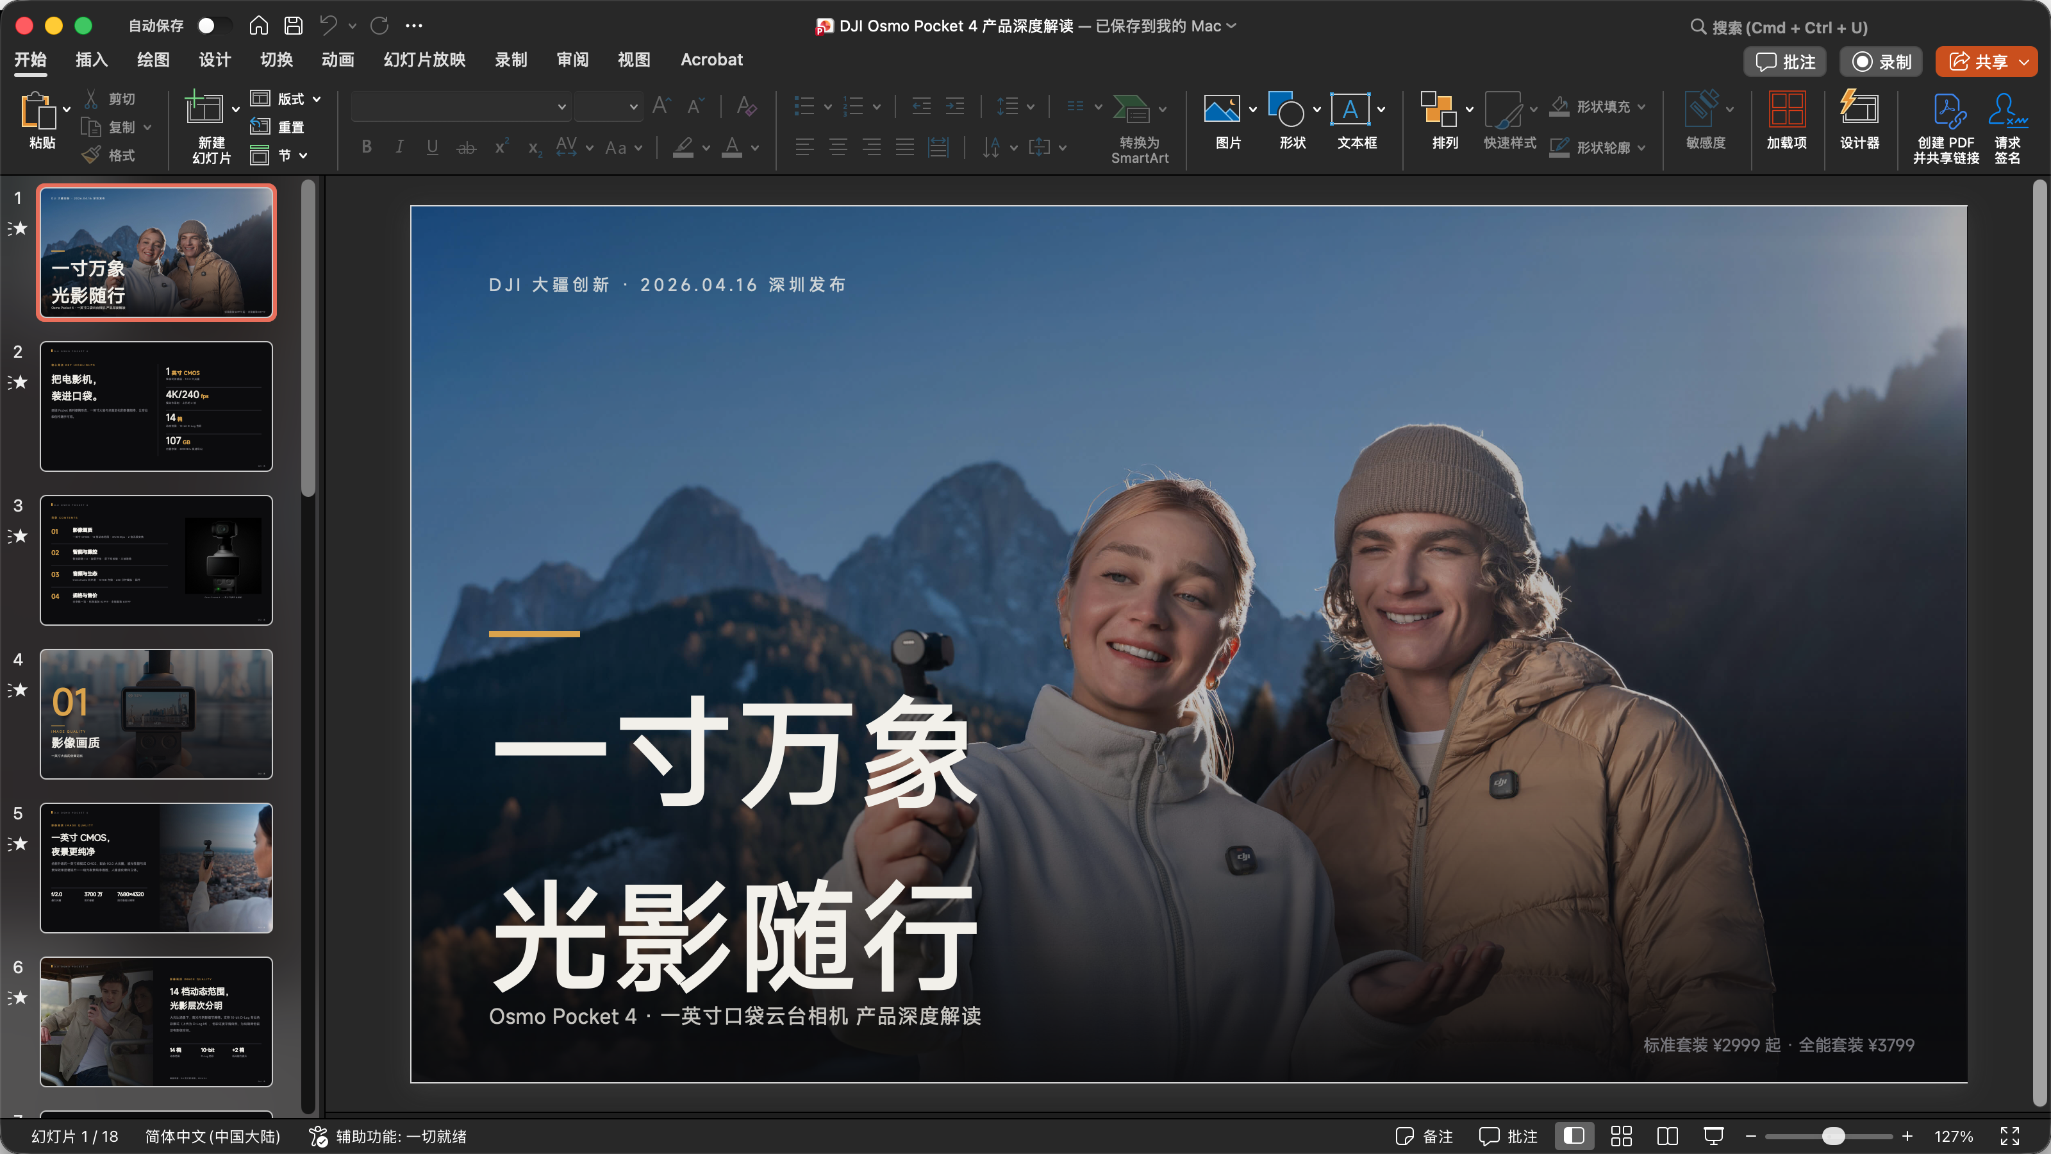Click the 图片 picture icon
Viewport: 2051px width, 1154px height.
pos(1222,108)
